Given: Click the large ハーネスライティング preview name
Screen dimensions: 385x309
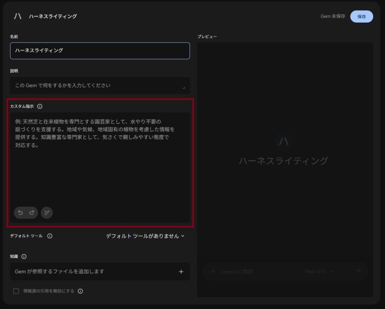Looking at the screenshot, I should point(283,161).
